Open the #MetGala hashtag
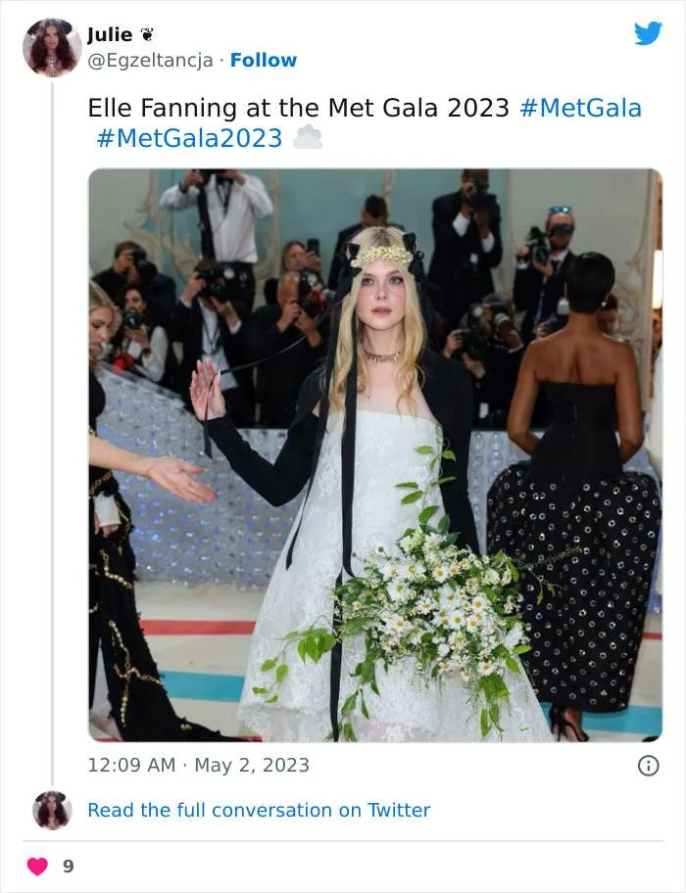The height and width of the screenshot is (893, 686). (580, 108)
